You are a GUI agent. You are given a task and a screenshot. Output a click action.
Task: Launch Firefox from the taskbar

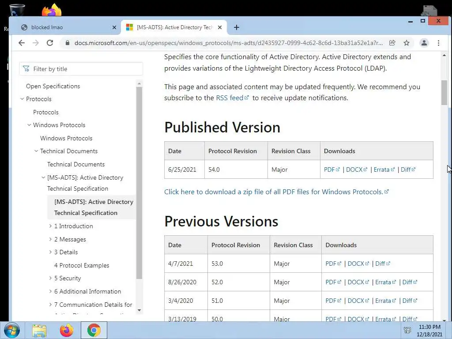point(66,330)
